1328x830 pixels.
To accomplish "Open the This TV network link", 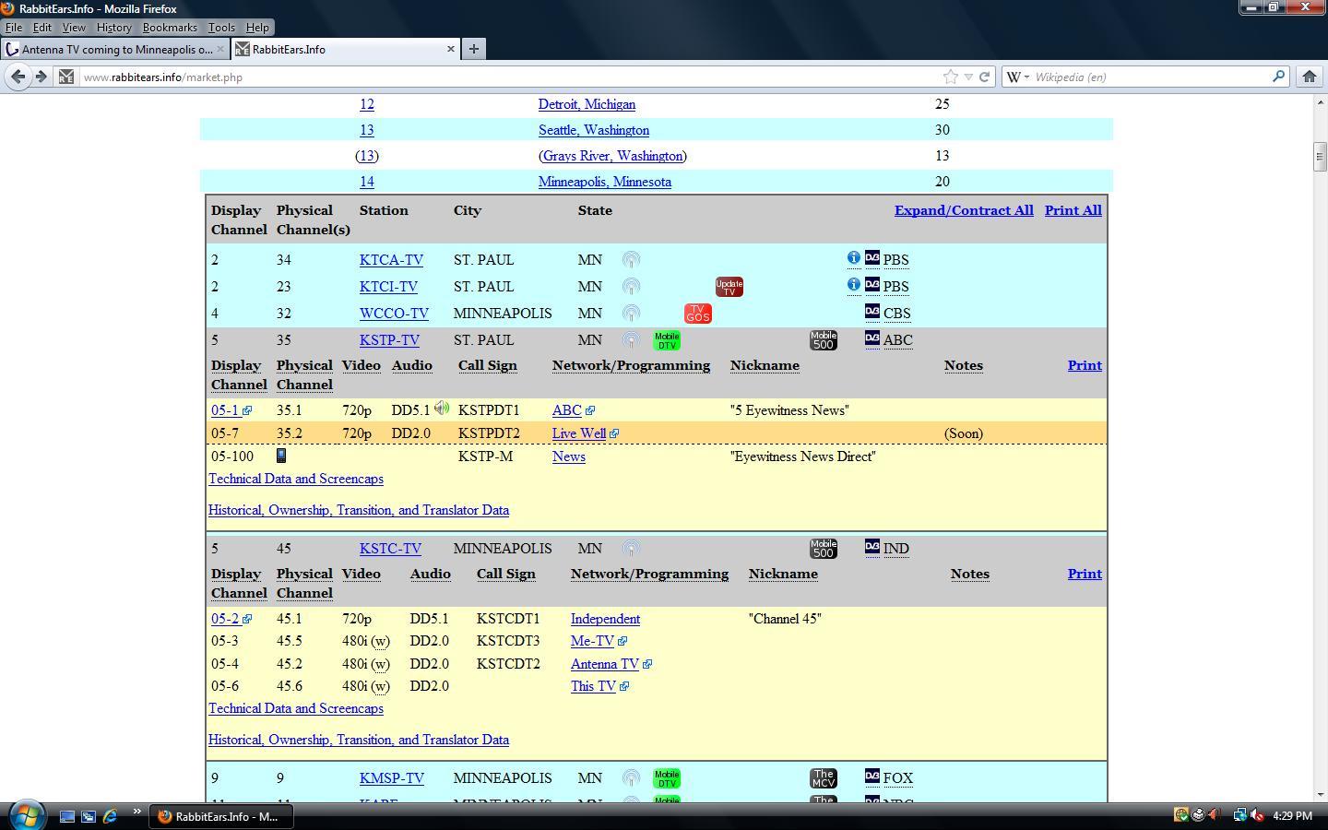I will point(593,686).
